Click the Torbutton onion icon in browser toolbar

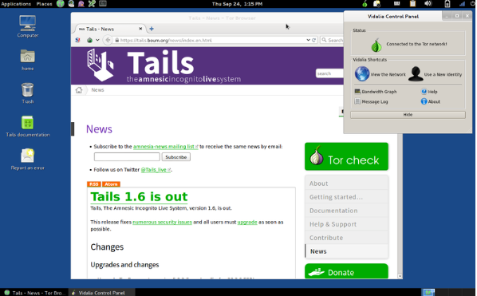89,40
